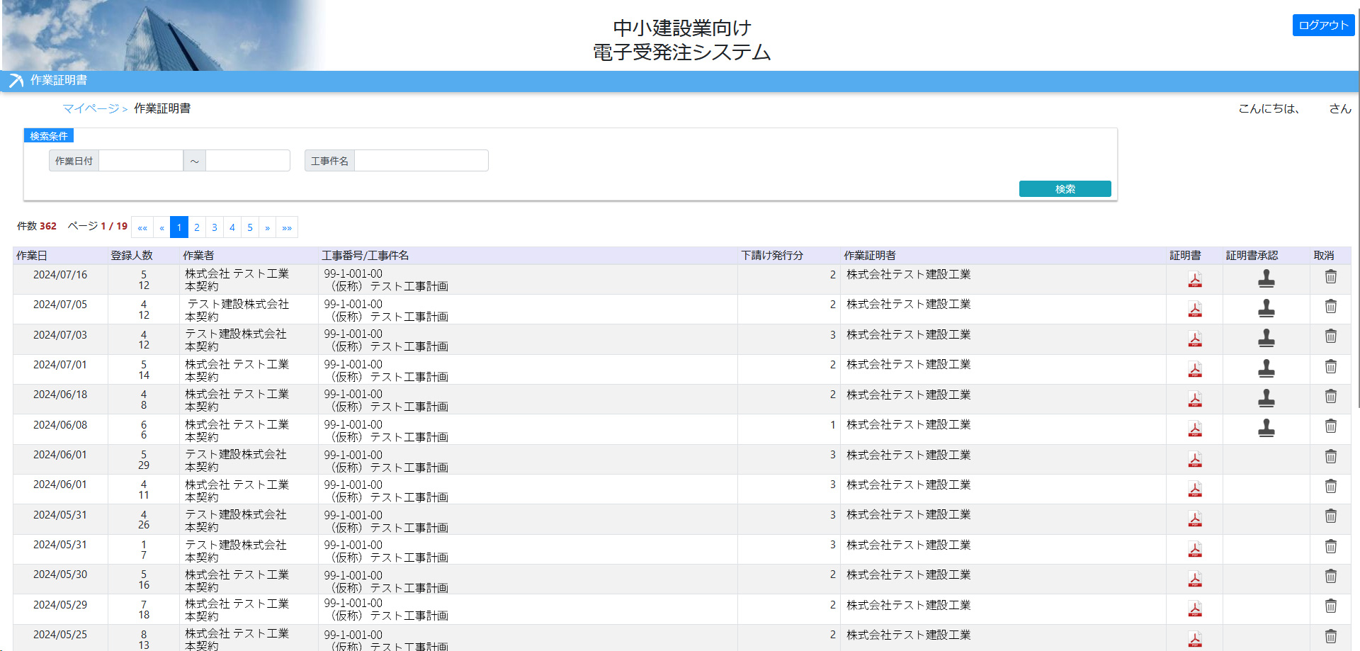Delete the 2024/07/16 record with trash icon

[1331, 277]
